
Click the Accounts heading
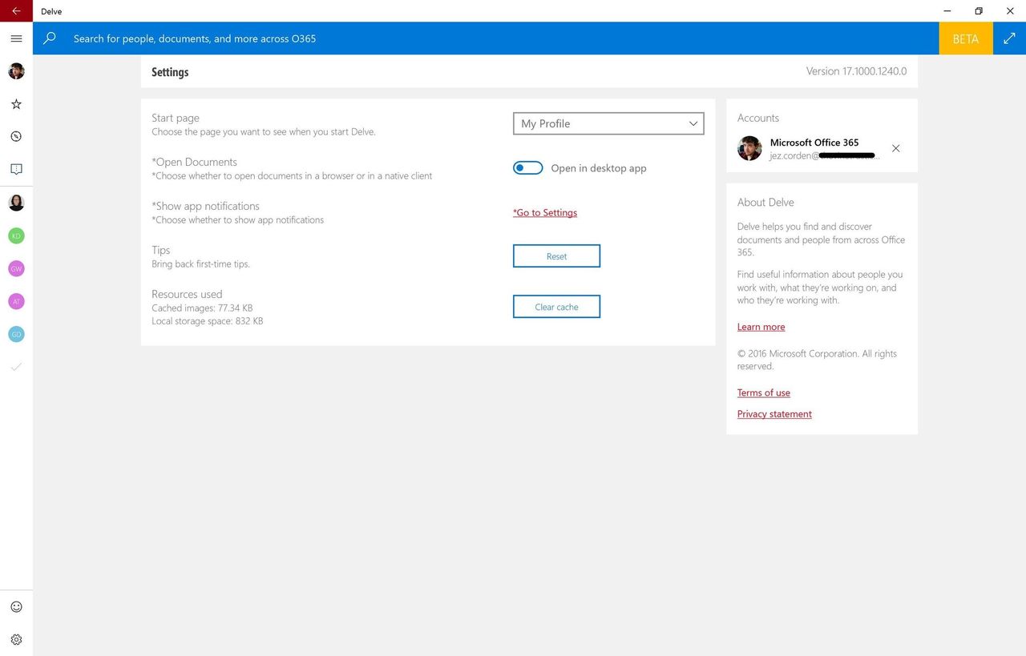coord(758,118)
